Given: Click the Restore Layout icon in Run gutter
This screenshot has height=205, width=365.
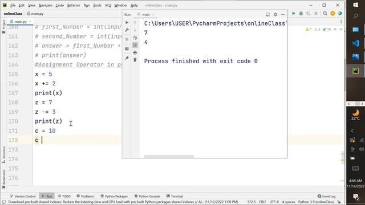Looking at the screenshot, I should (127, 49).
